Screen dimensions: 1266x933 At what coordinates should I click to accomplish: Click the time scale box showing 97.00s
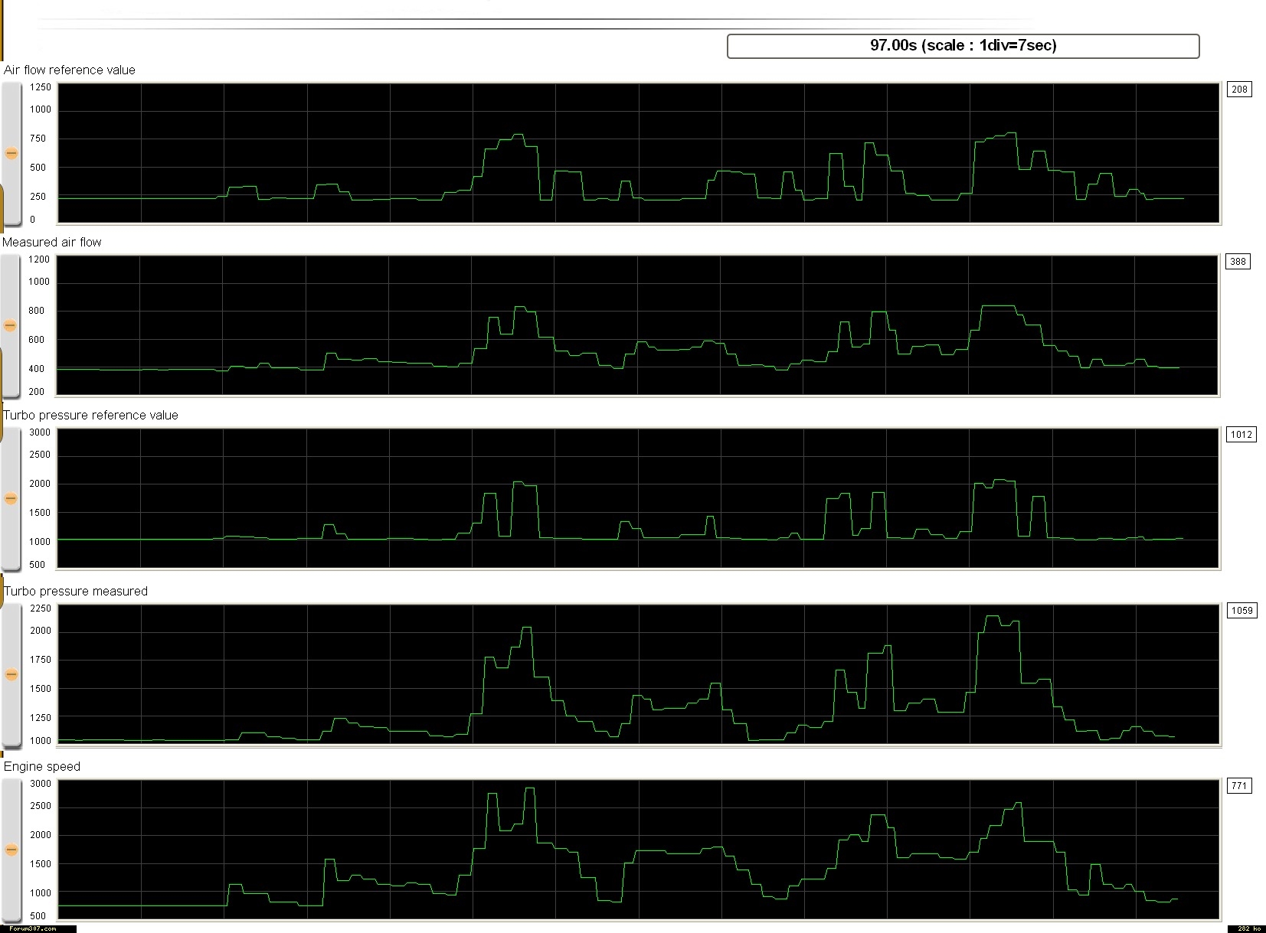[963, 46]
